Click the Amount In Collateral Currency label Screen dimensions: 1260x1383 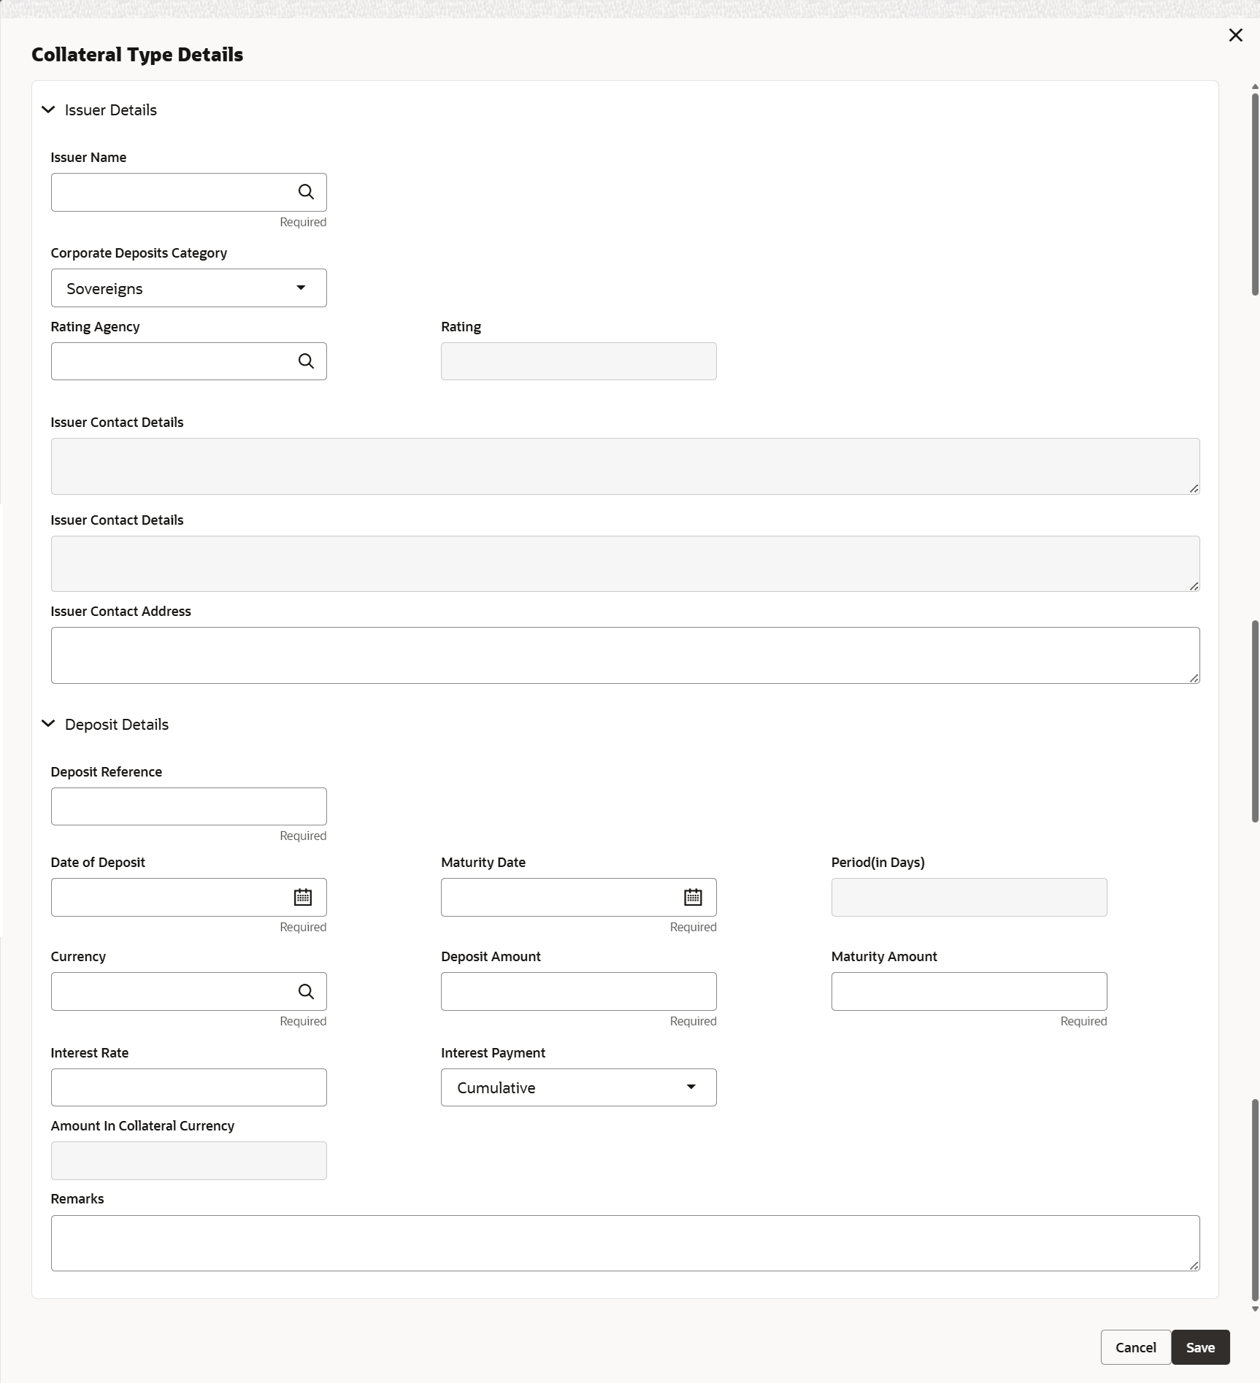tap(143, 1126)
